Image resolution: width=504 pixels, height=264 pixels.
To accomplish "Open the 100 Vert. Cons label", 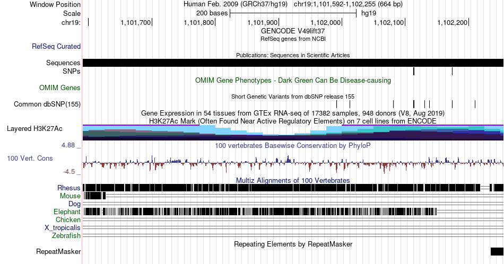I will tap(30, 158).
